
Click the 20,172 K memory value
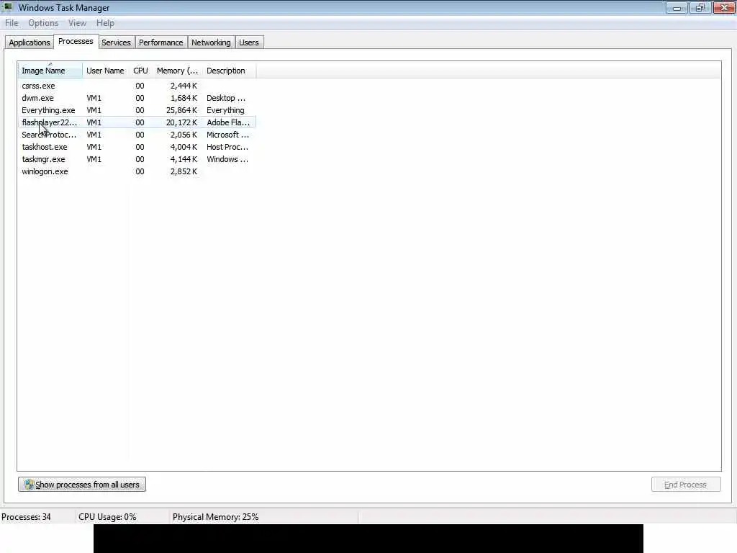(x=181, y=122)
